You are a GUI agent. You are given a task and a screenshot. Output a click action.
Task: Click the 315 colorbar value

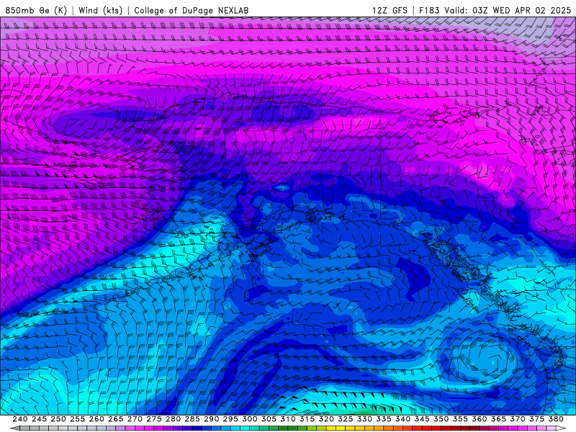[x=307, y=419]
